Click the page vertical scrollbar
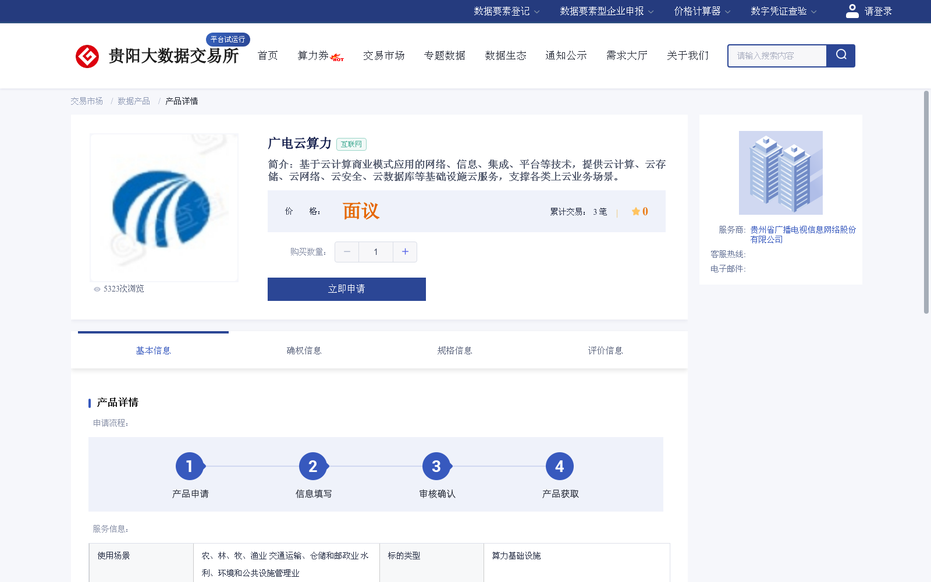 (x=926, y=202)
